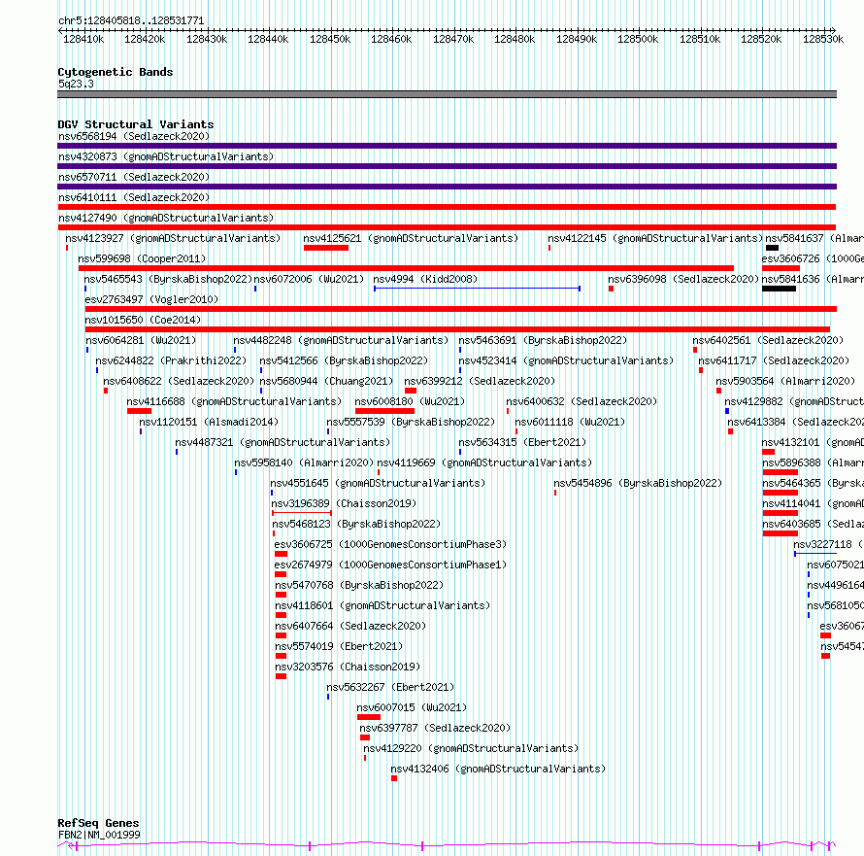Select the nsv4132406 gnomAD variant label
This screenshot has width=864, height=856.
[498, 769]
